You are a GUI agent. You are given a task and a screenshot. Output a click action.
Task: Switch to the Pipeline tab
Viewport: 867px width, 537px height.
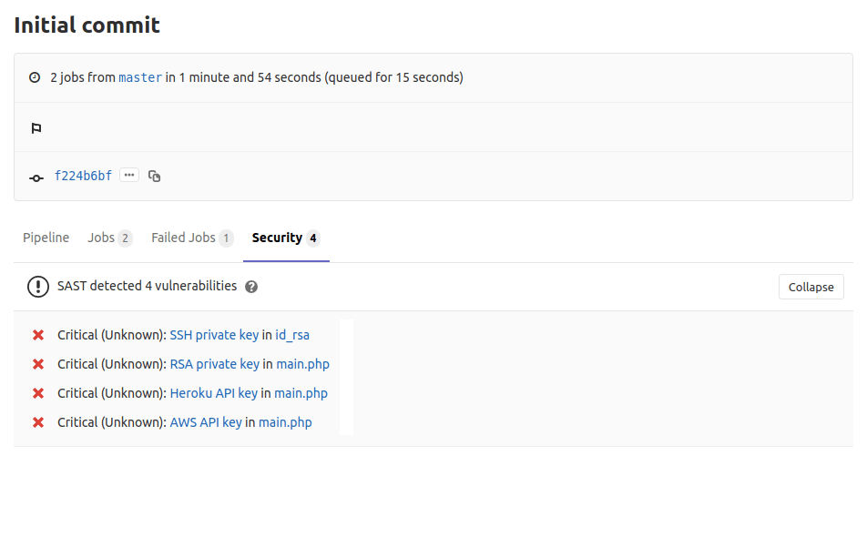[x=46, y=238]
